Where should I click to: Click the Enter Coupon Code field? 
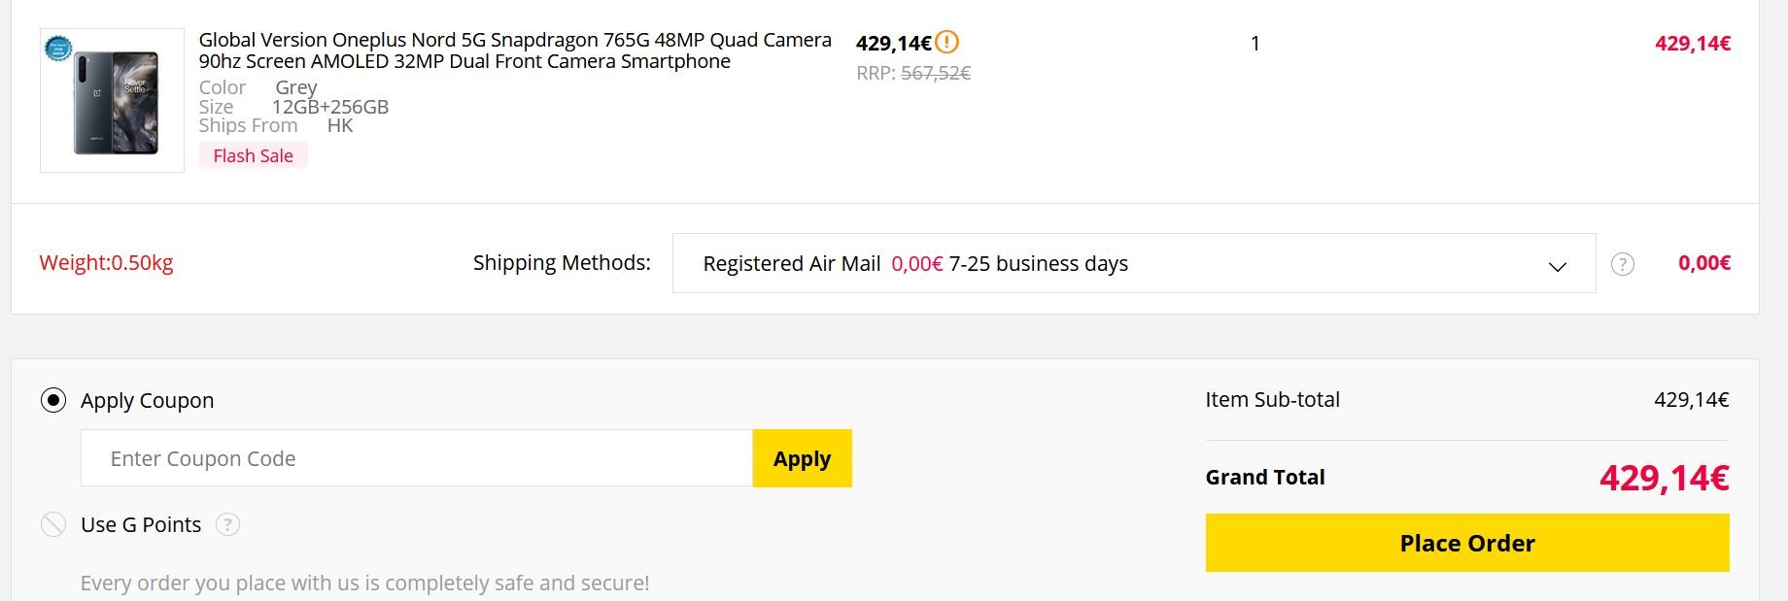(x=417, y=458)
